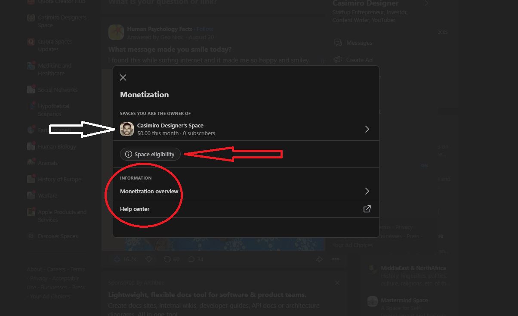Open Casimiro Designer profile name on right
This screenshot has height=316, width=518.
pos(365,3)
